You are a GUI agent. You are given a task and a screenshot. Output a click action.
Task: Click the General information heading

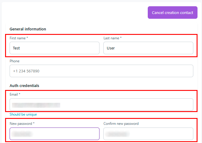tap(28, 29)
